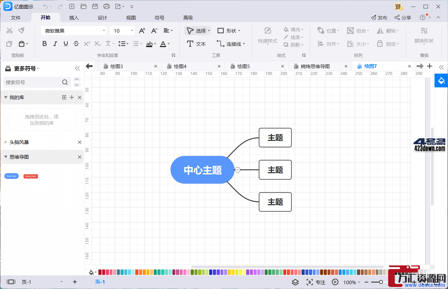Toggle strikethrough formatting

point(76,44)
